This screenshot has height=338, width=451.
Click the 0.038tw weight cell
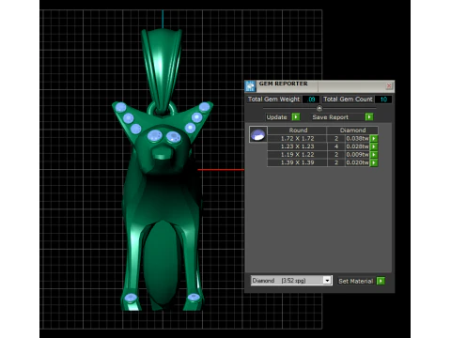click(357, 138)
